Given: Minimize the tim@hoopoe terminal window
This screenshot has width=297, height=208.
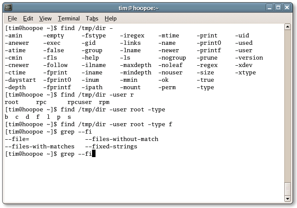Looking at the screenshot, I should click(x=270, y=8).
